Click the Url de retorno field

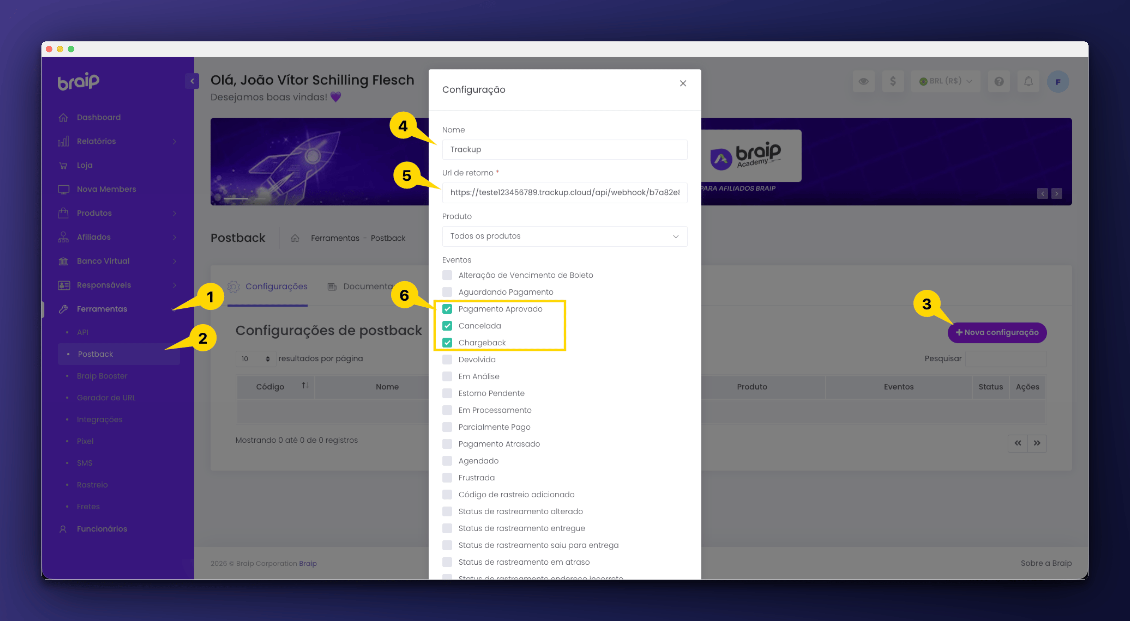[x=565, y=193]
